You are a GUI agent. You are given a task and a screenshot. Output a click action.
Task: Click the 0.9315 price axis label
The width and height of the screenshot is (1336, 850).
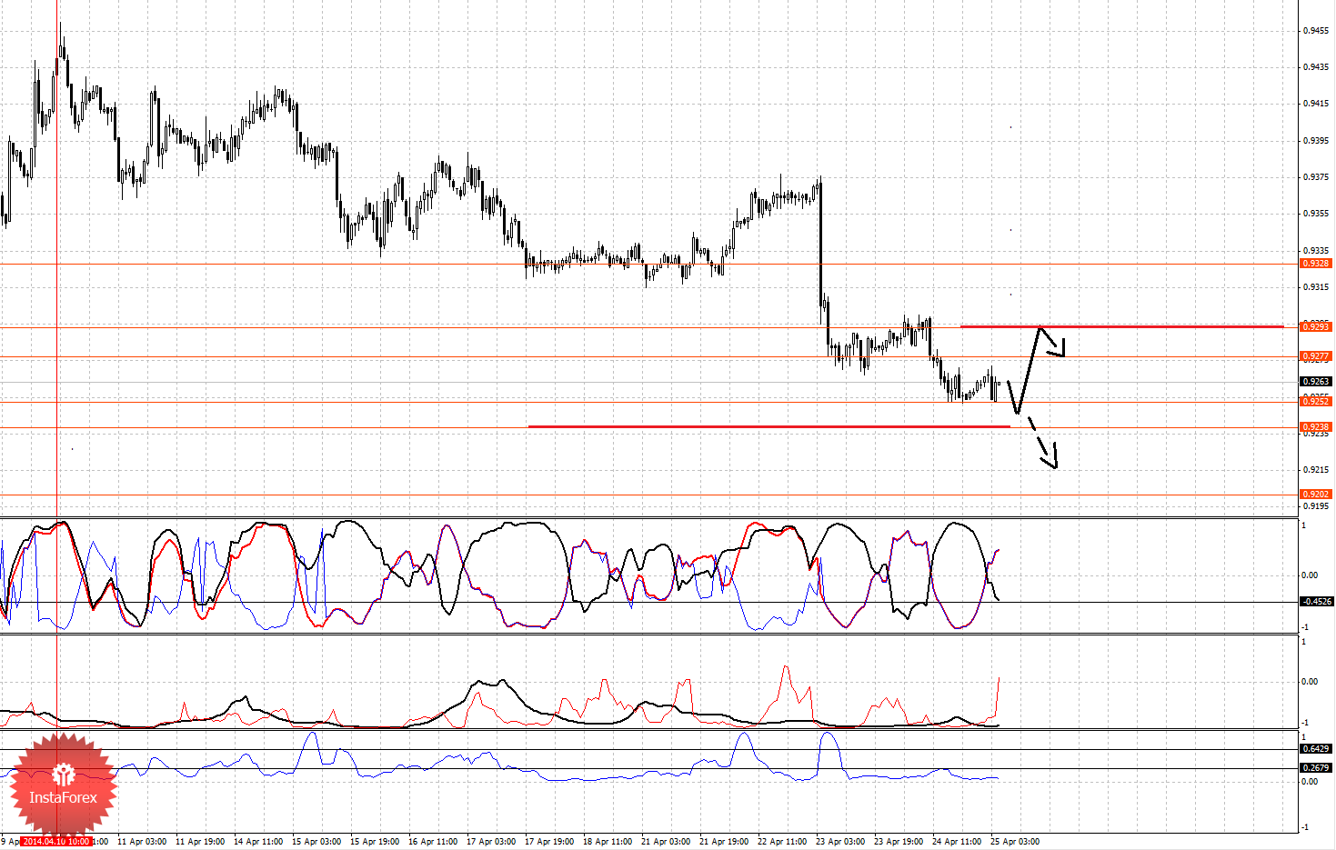pyautogui.click(x=1316, y=287)
